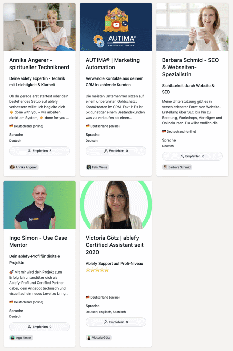233x351 pixels.
Task: Open Felix Weiss author avatar chip
Action: tap(97, 167)
